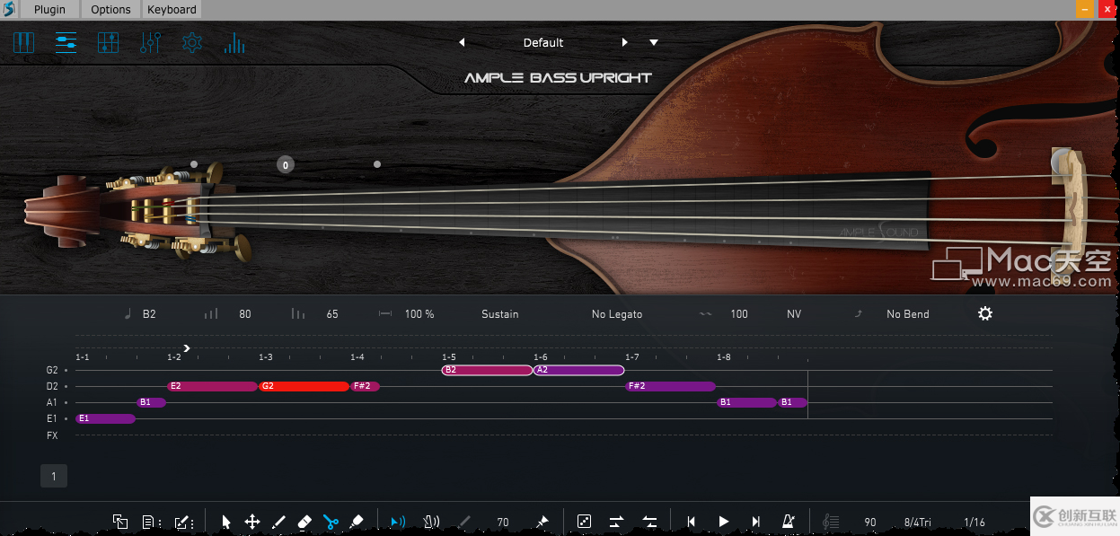Viewport: 1120px width, 536px height.
Task: Open the Keyboard menu
Action: click(x=171, y=9)
